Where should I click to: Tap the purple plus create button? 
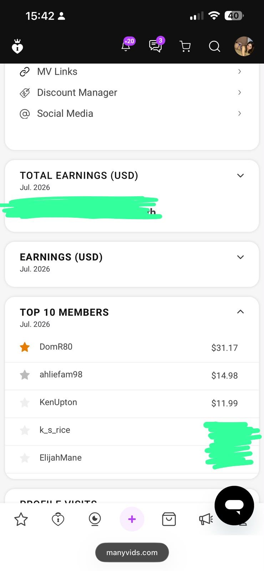coord(132,519)
